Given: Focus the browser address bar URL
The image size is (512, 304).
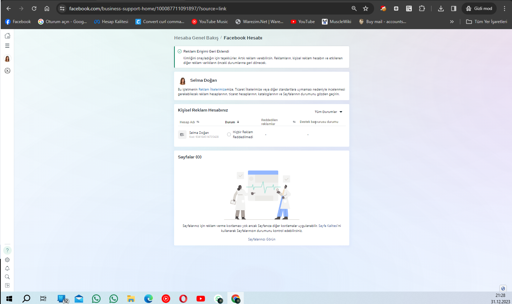Looking at the screenshot, I should 148,9.
